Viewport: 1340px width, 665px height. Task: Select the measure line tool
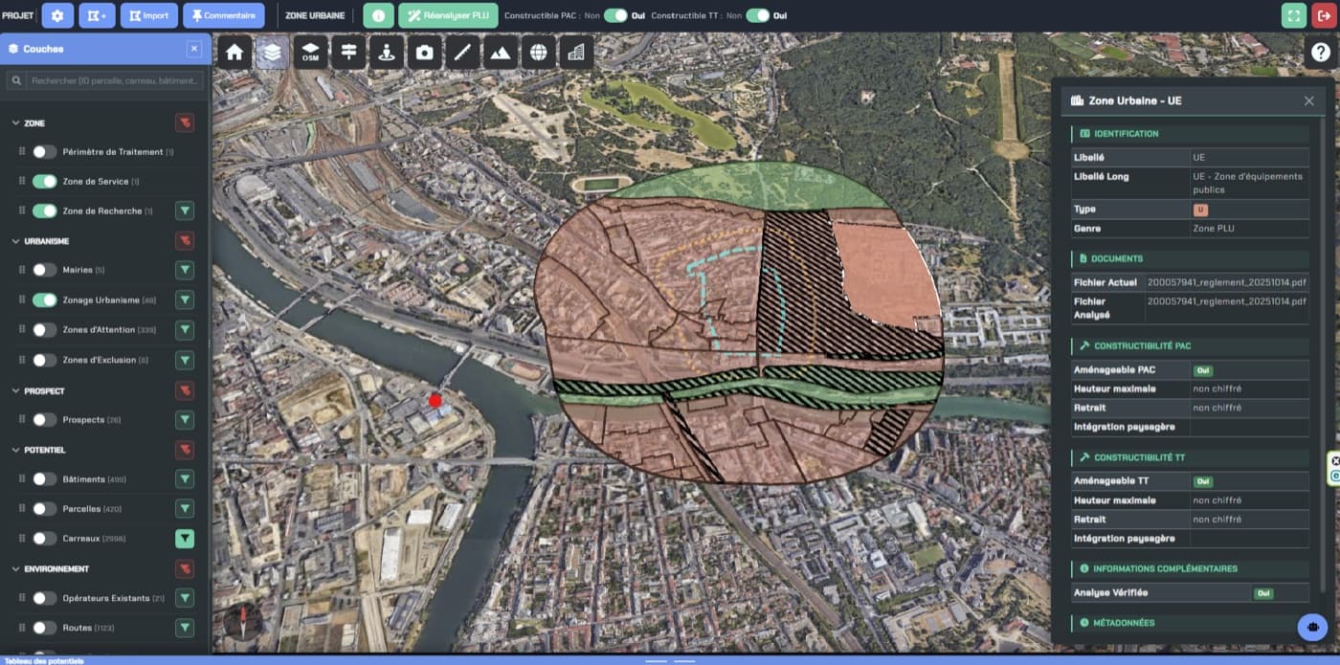click(462, 53)
